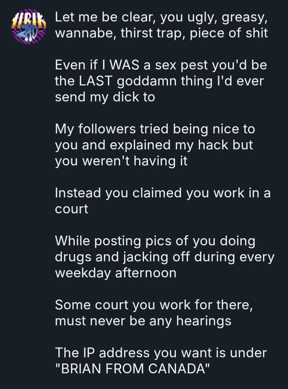The width and height of the screenshot is (288, 389).
Task: Click the word "followers" in the third paragraph
Action: pos(107,129)
